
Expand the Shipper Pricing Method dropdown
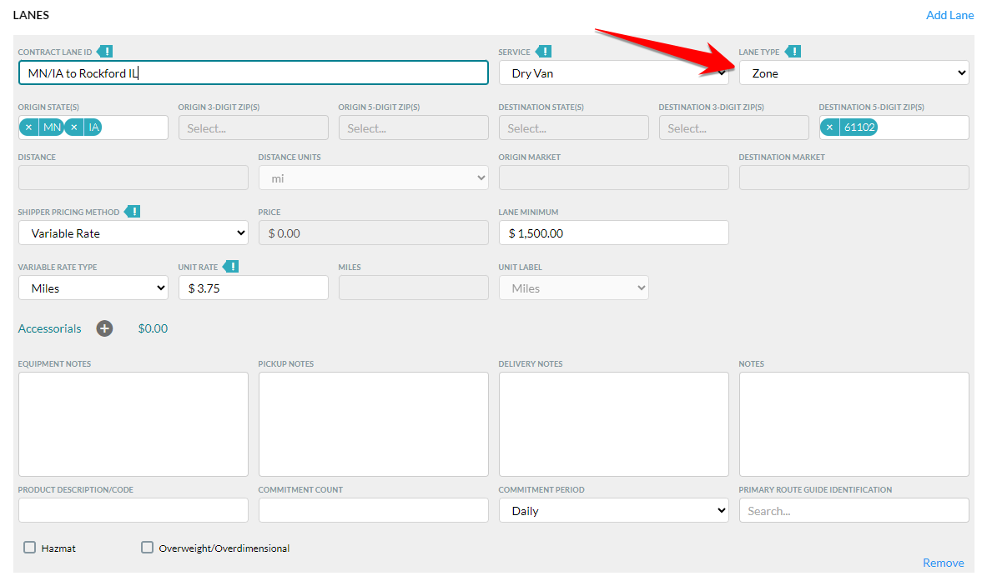pos(133,233)
